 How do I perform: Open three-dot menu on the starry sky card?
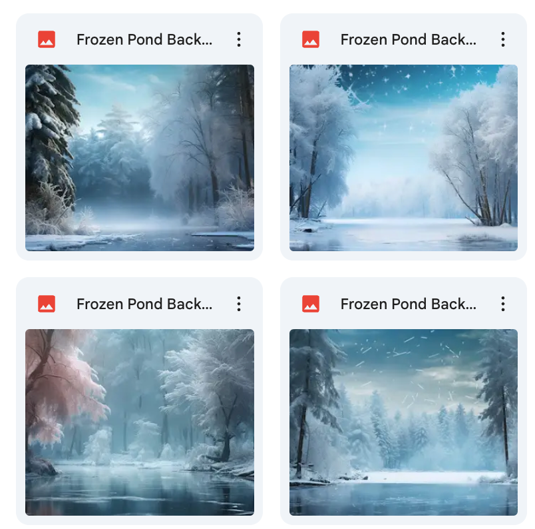[x=503, y=39]
